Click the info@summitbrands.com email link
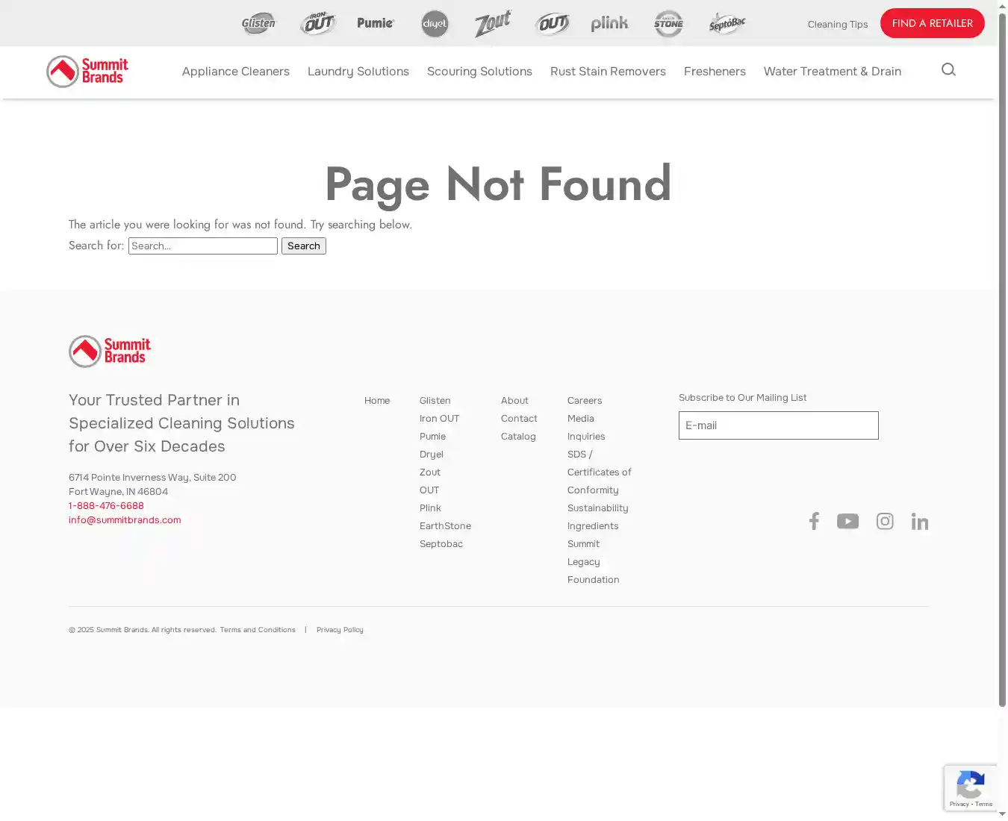This screenshot has width=1008, height=821. [125, 520]
